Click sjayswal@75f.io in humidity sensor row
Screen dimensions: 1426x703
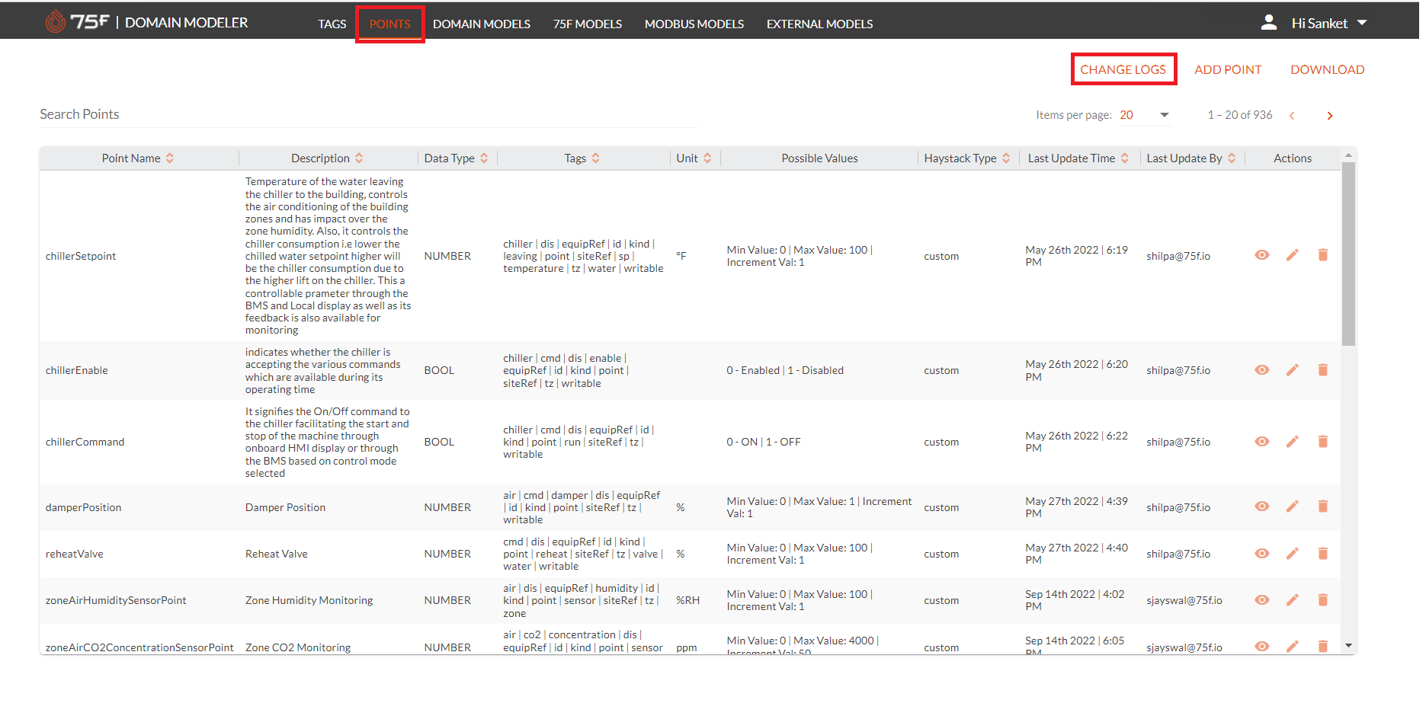point(1184,600)
